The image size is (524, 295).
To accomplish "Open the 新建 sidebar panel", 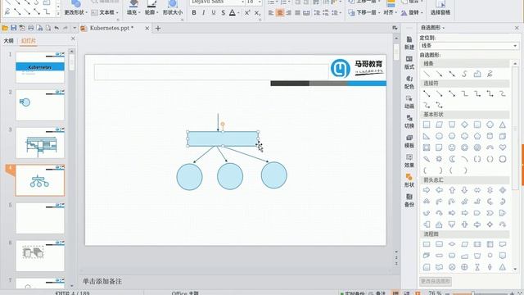I will coord(409,43).
